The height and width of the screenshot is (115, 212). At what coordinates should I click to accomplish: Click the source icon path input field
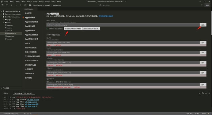click(123, 25)
